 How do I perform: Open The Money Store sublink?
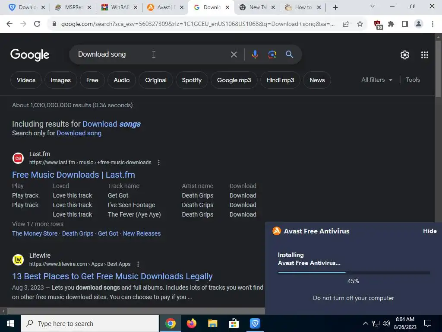(35, 234)
